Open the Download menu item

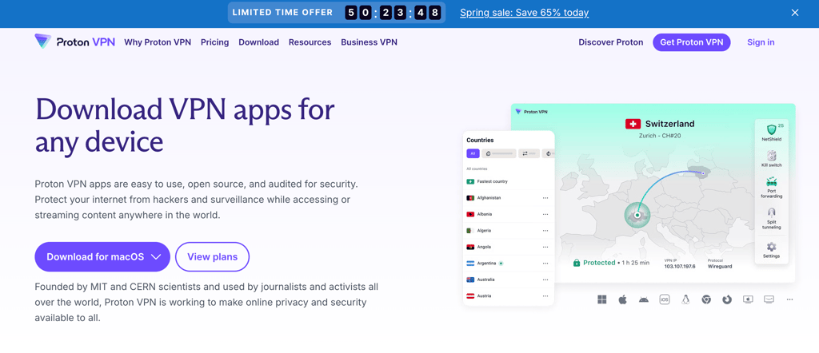(258, 42)
